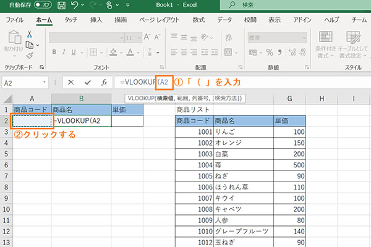Click cell with 1004 product code
The height and width of the screenshot is (247, 371).
[194, 165]
